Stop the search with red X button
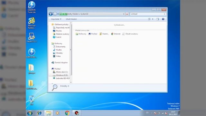The width and height of the screenshot is (206, 116). [127, 14]
